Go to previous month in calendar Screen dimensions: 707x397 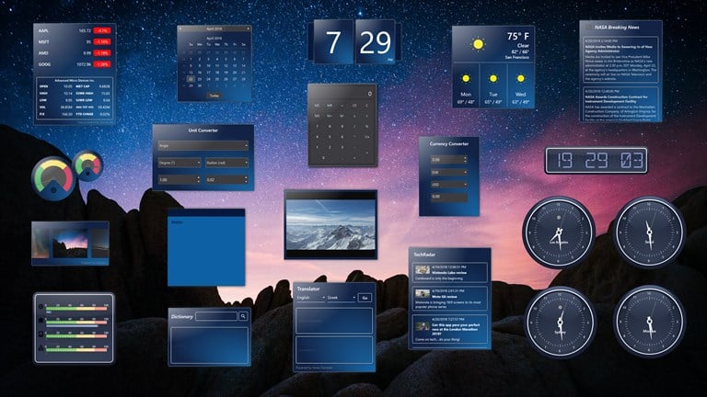[x=181, y=29]
